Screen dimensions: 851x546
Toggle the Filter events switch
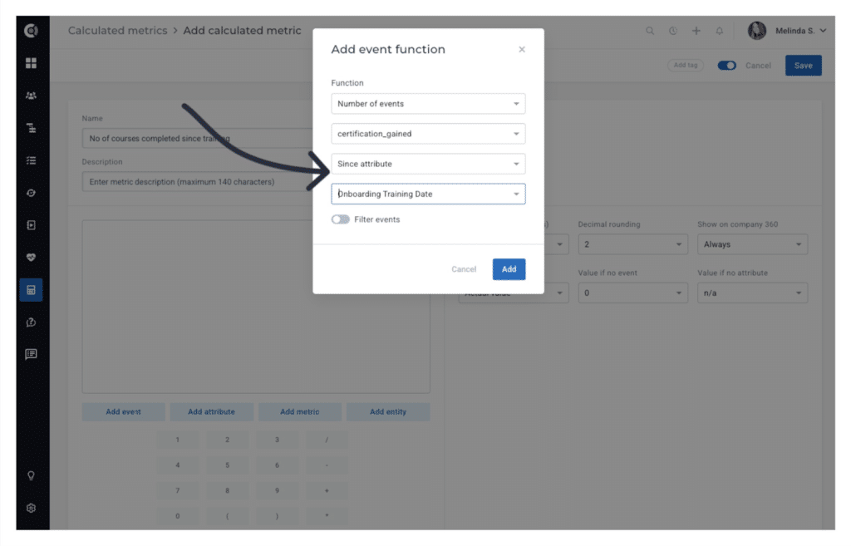[340, 219]
